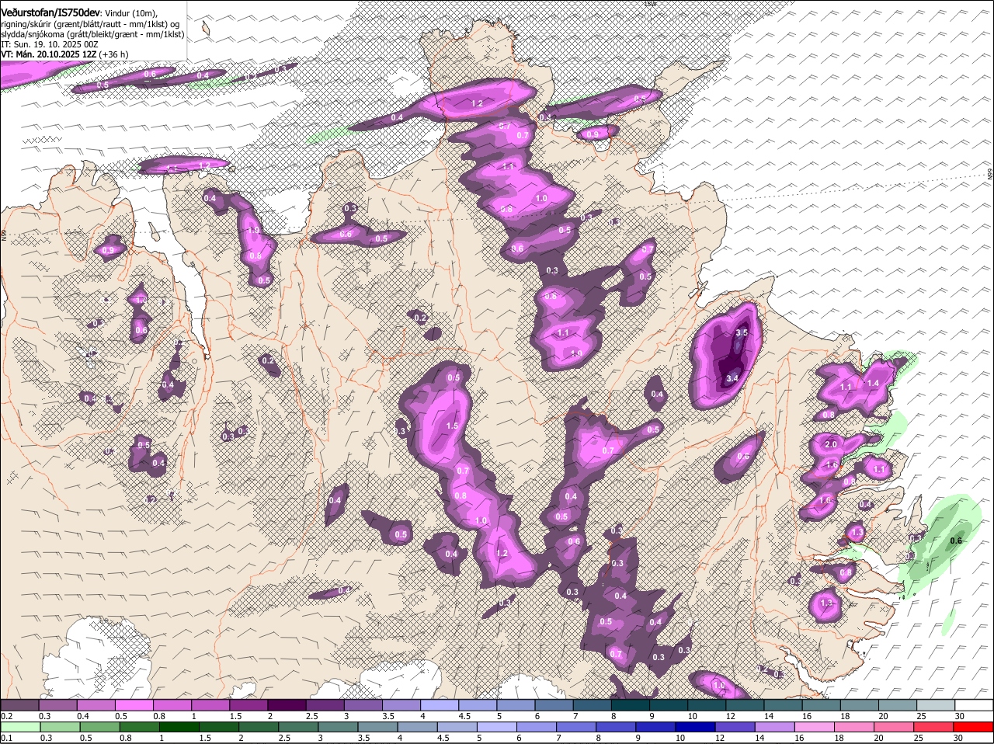This screenshot has height=744, width=994.
Task: Click the 1.5 precipitation value on the map
Action: (452, 426)
